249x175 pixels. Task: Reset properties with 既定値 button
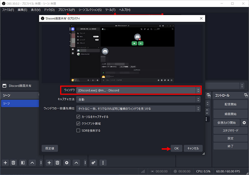[x=50, y=149]
